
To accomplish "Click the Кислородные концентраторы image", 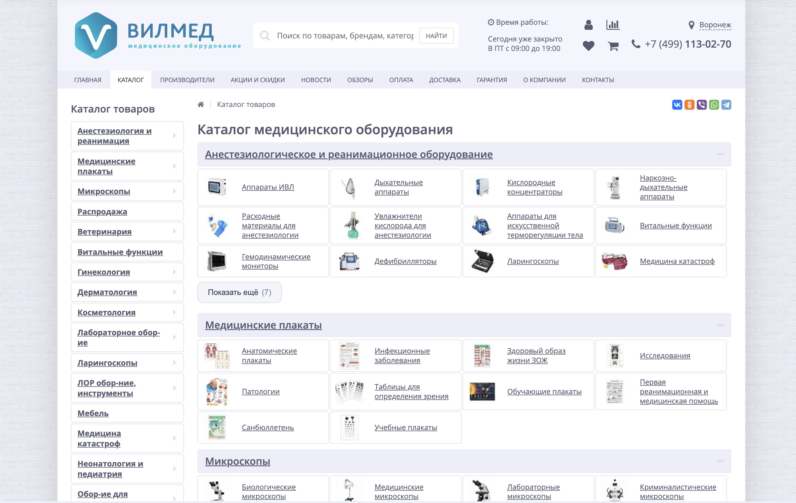I will (482, 187).
